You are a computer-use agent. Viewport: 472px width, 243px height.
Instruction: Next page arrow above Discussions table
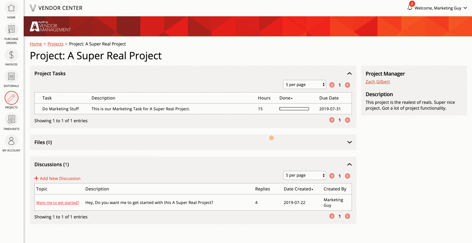coord(348,176)
